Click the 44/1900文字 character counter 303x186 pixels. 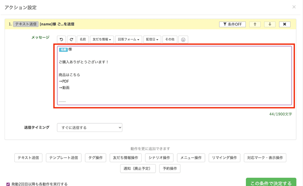coord(281,114)
